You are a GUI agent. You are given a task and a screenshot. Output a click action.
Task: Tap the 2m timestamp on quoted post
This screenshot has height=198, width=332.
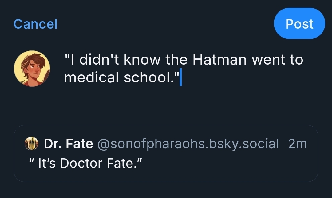pos(297,144)
